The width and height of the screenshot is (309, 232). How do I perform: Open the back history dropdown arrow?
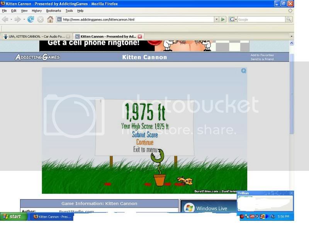click(x=11, y=19)
